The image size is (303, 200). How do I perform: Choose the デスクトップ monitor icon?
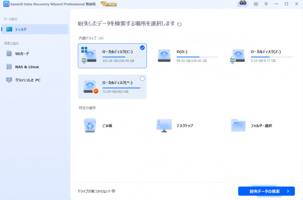point(164,125)
